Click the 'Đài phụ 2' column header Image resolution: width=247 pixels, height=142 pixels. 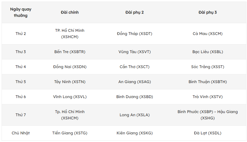tap(135, 12)
